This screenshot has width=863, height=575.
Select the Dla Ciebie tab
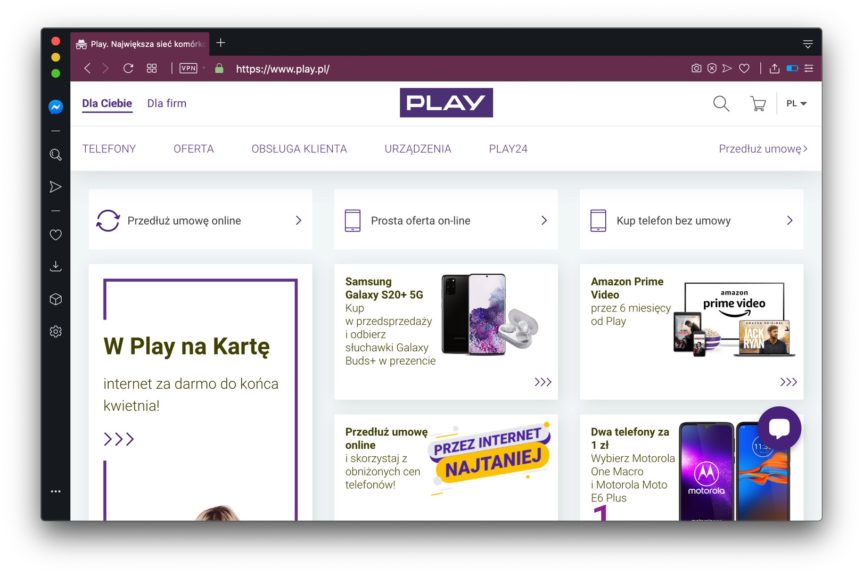click(107, 103)
